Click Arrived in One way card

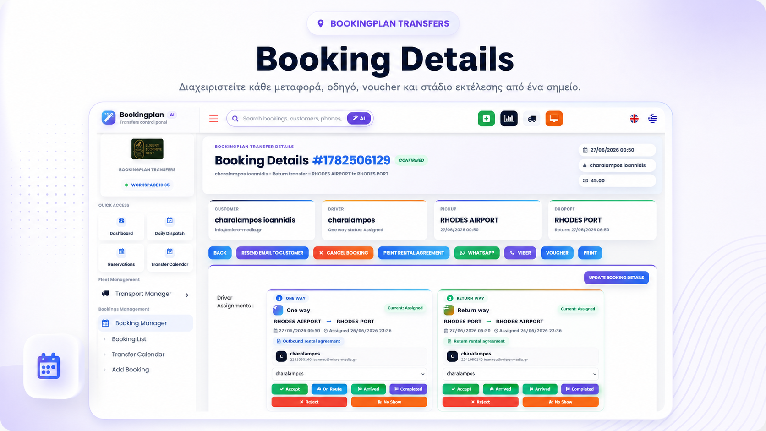pos(368,389)
